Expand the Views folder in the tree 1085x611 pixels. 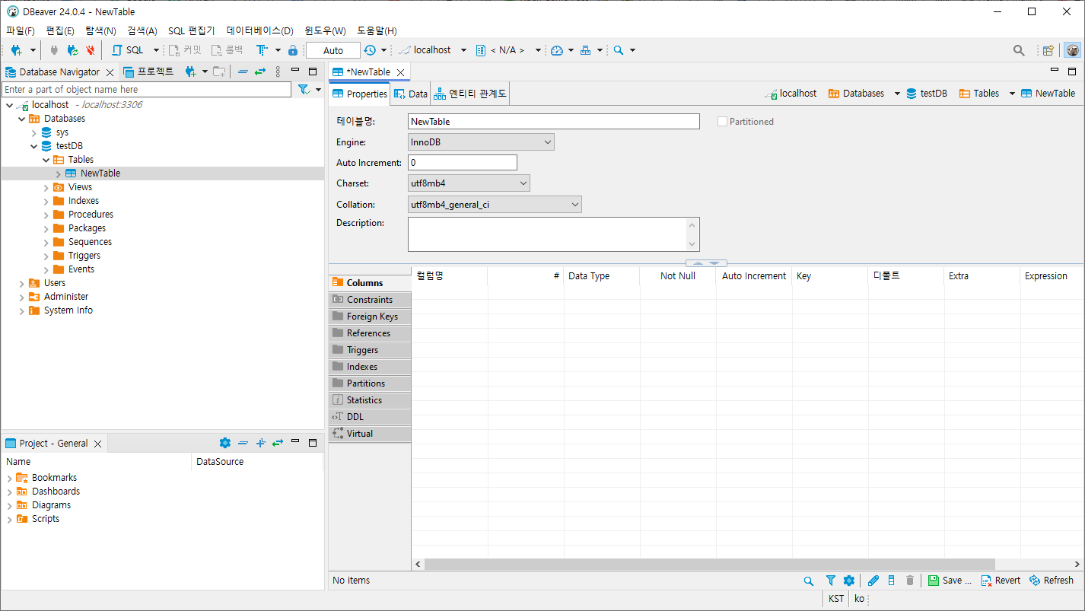pos(46,187)
